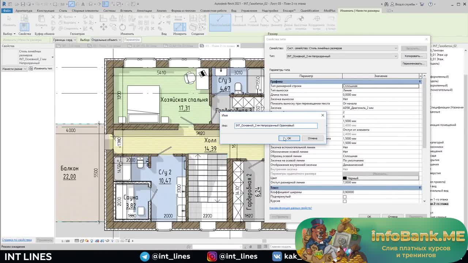Close the План 2-го этажа view tab

coord(238,46)
